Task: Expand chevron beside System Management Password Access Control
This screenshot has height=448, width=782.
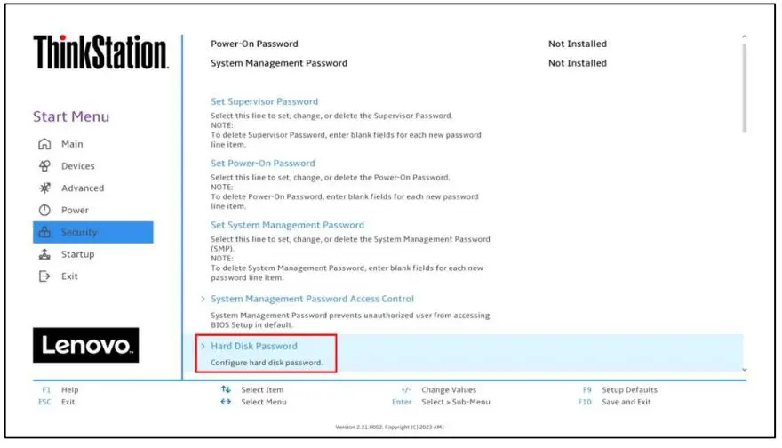Action: click(x=203, y=299)
